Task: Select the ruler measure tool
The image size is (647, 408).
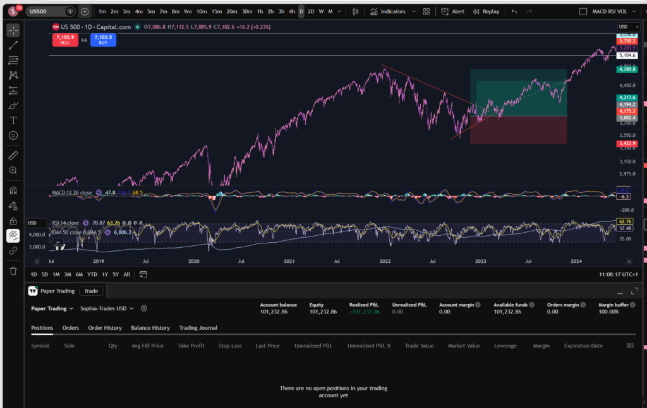Action: (13, 155)
